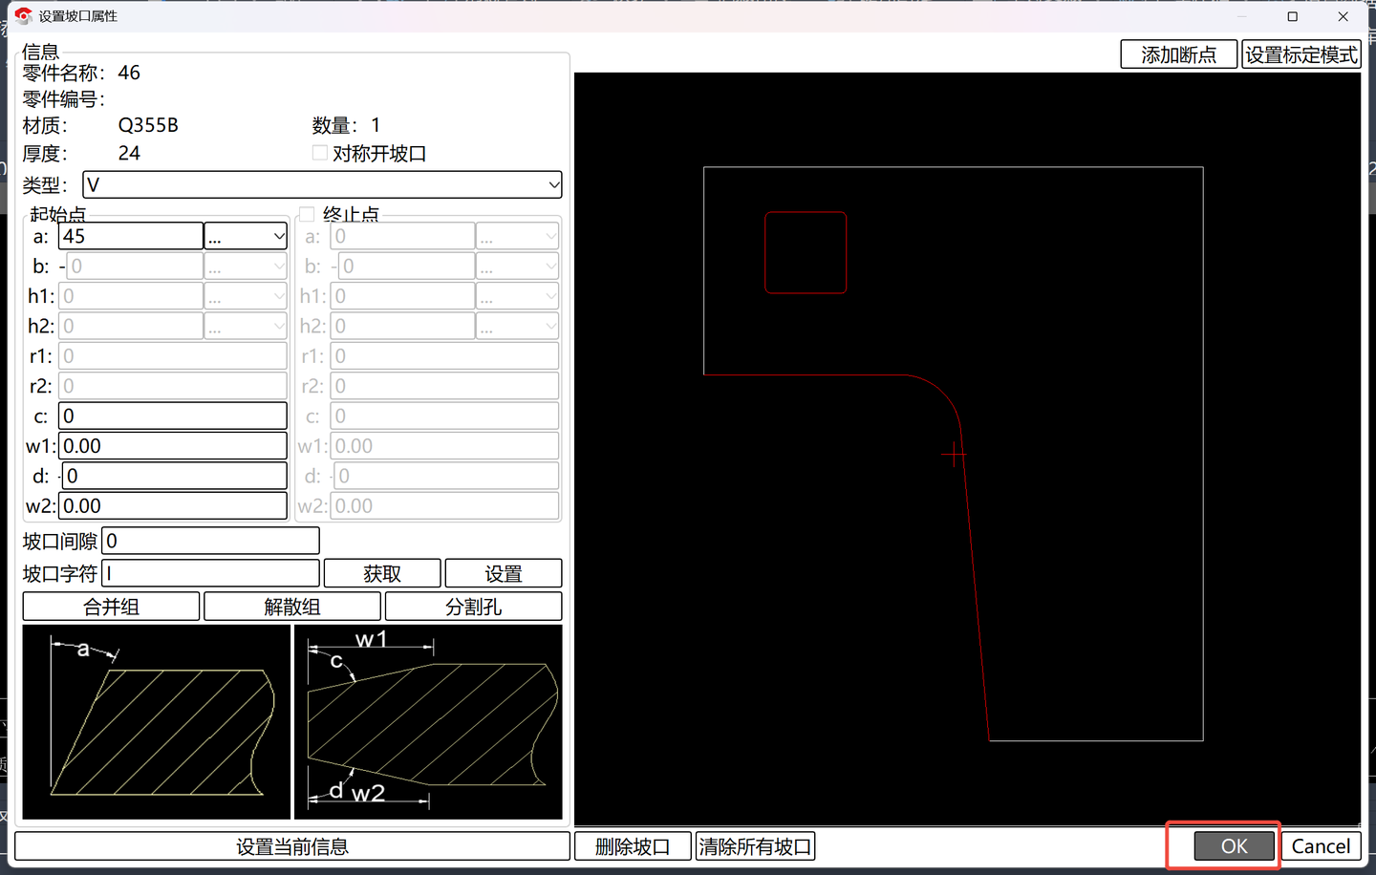Click the 分割孔 button
Viewport: 1376px width, 875px height.
(474, 607)
